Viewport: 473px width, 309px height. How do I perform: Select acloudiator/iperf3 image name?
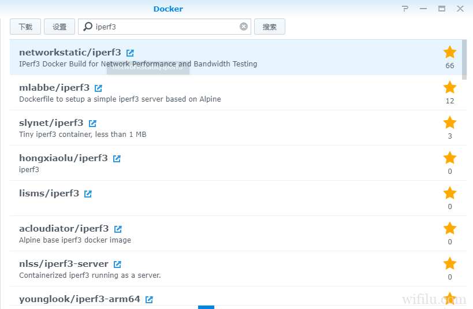(x=64, y=229)
